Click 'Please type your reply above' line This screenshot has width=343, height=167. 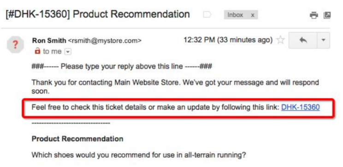pos(122,66)
